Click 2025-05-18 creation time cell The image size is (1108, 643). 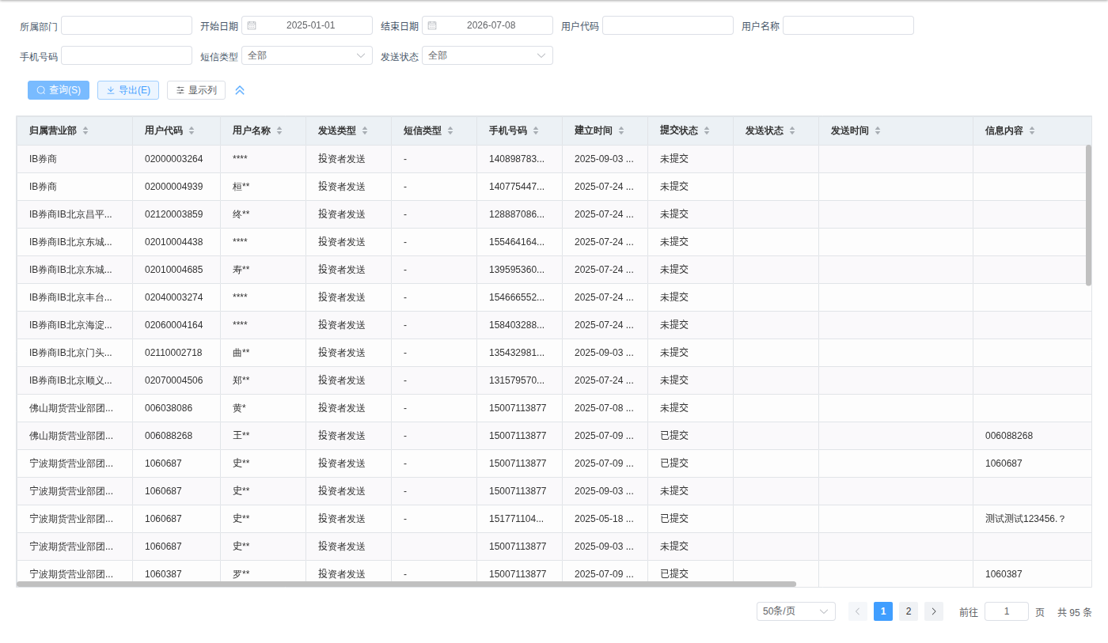click(x=605, y=519)
